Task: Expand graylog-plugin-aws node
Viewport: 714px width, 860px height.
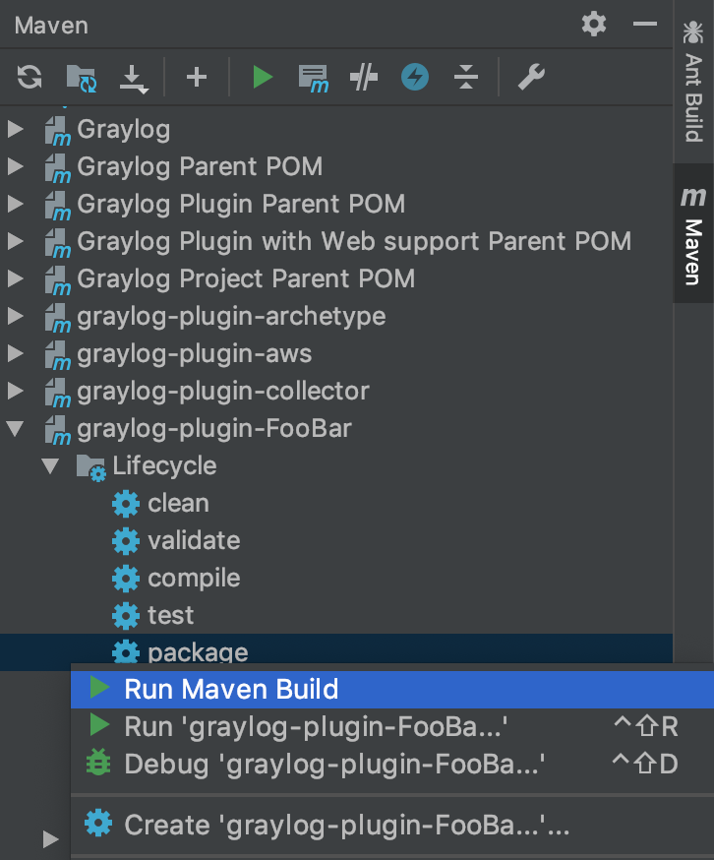Action: coord(16,353)
